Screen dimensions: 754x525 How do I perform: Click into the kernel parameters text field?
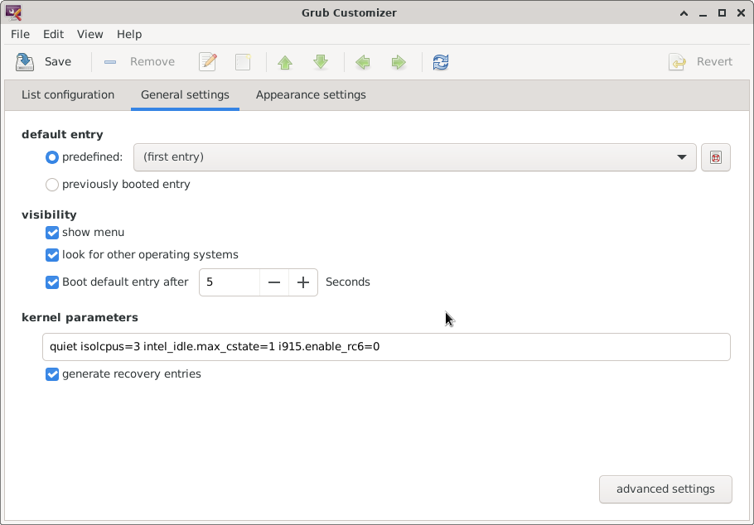[386, 347]
